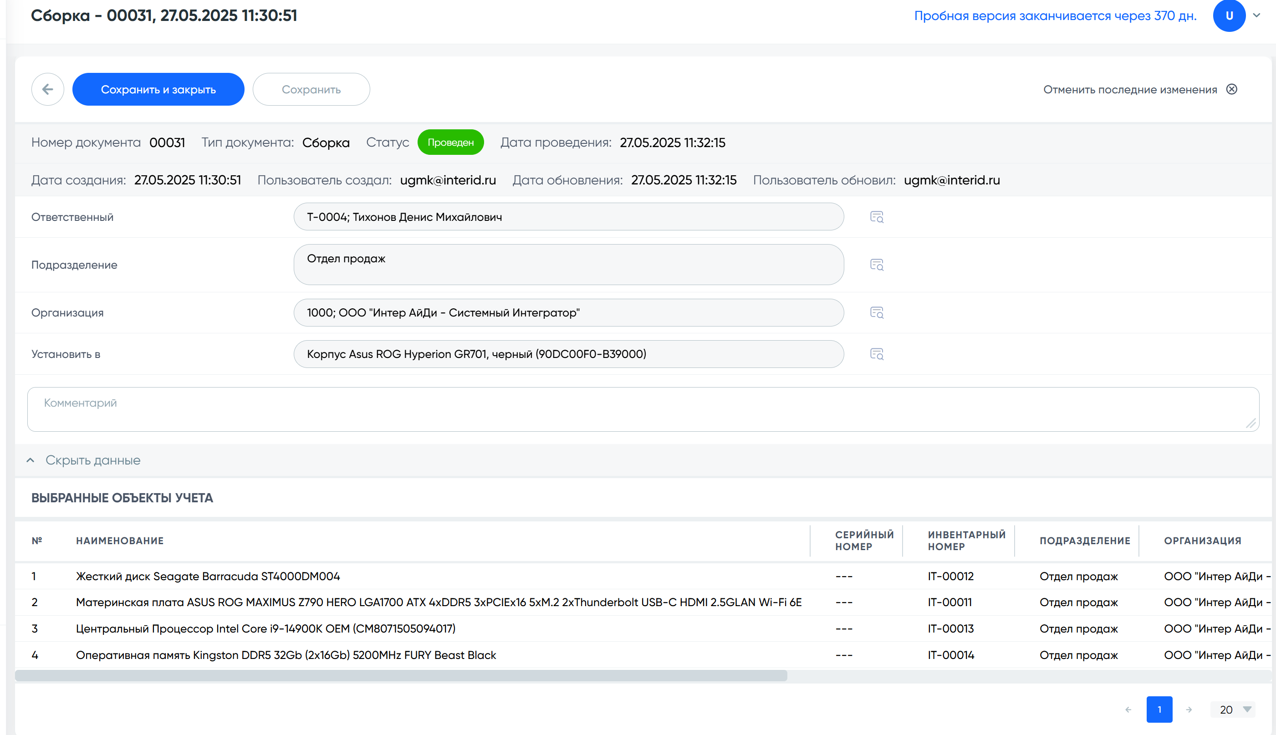Click the 'ОРГАНИЗАЦИЯ' column header
The height and width of the screenshot is (735, 1276).
click(1202, 541)
